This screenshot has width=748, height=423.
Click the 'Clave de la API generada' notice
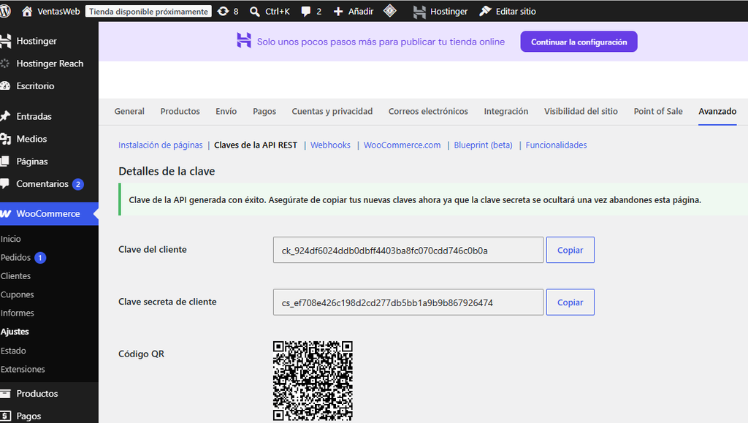point(433,200)
